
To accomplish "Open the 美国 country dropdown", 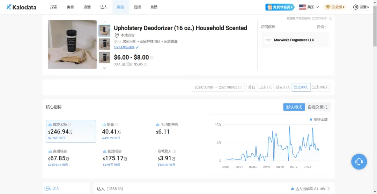I will [309, 7].
